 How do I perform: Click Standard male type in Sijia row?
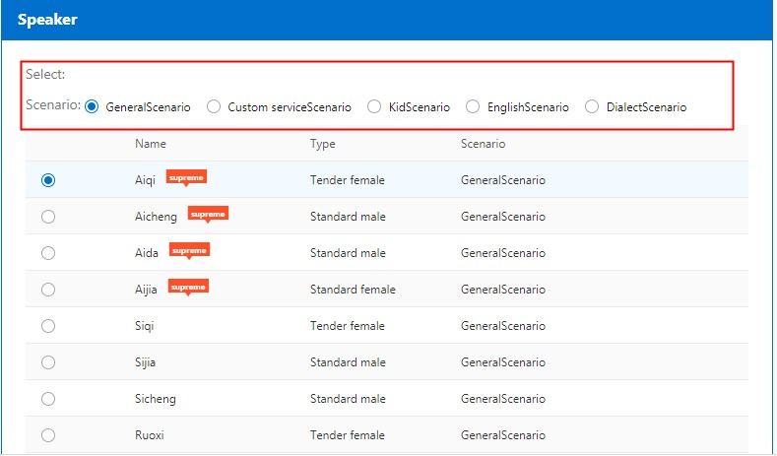348,362
